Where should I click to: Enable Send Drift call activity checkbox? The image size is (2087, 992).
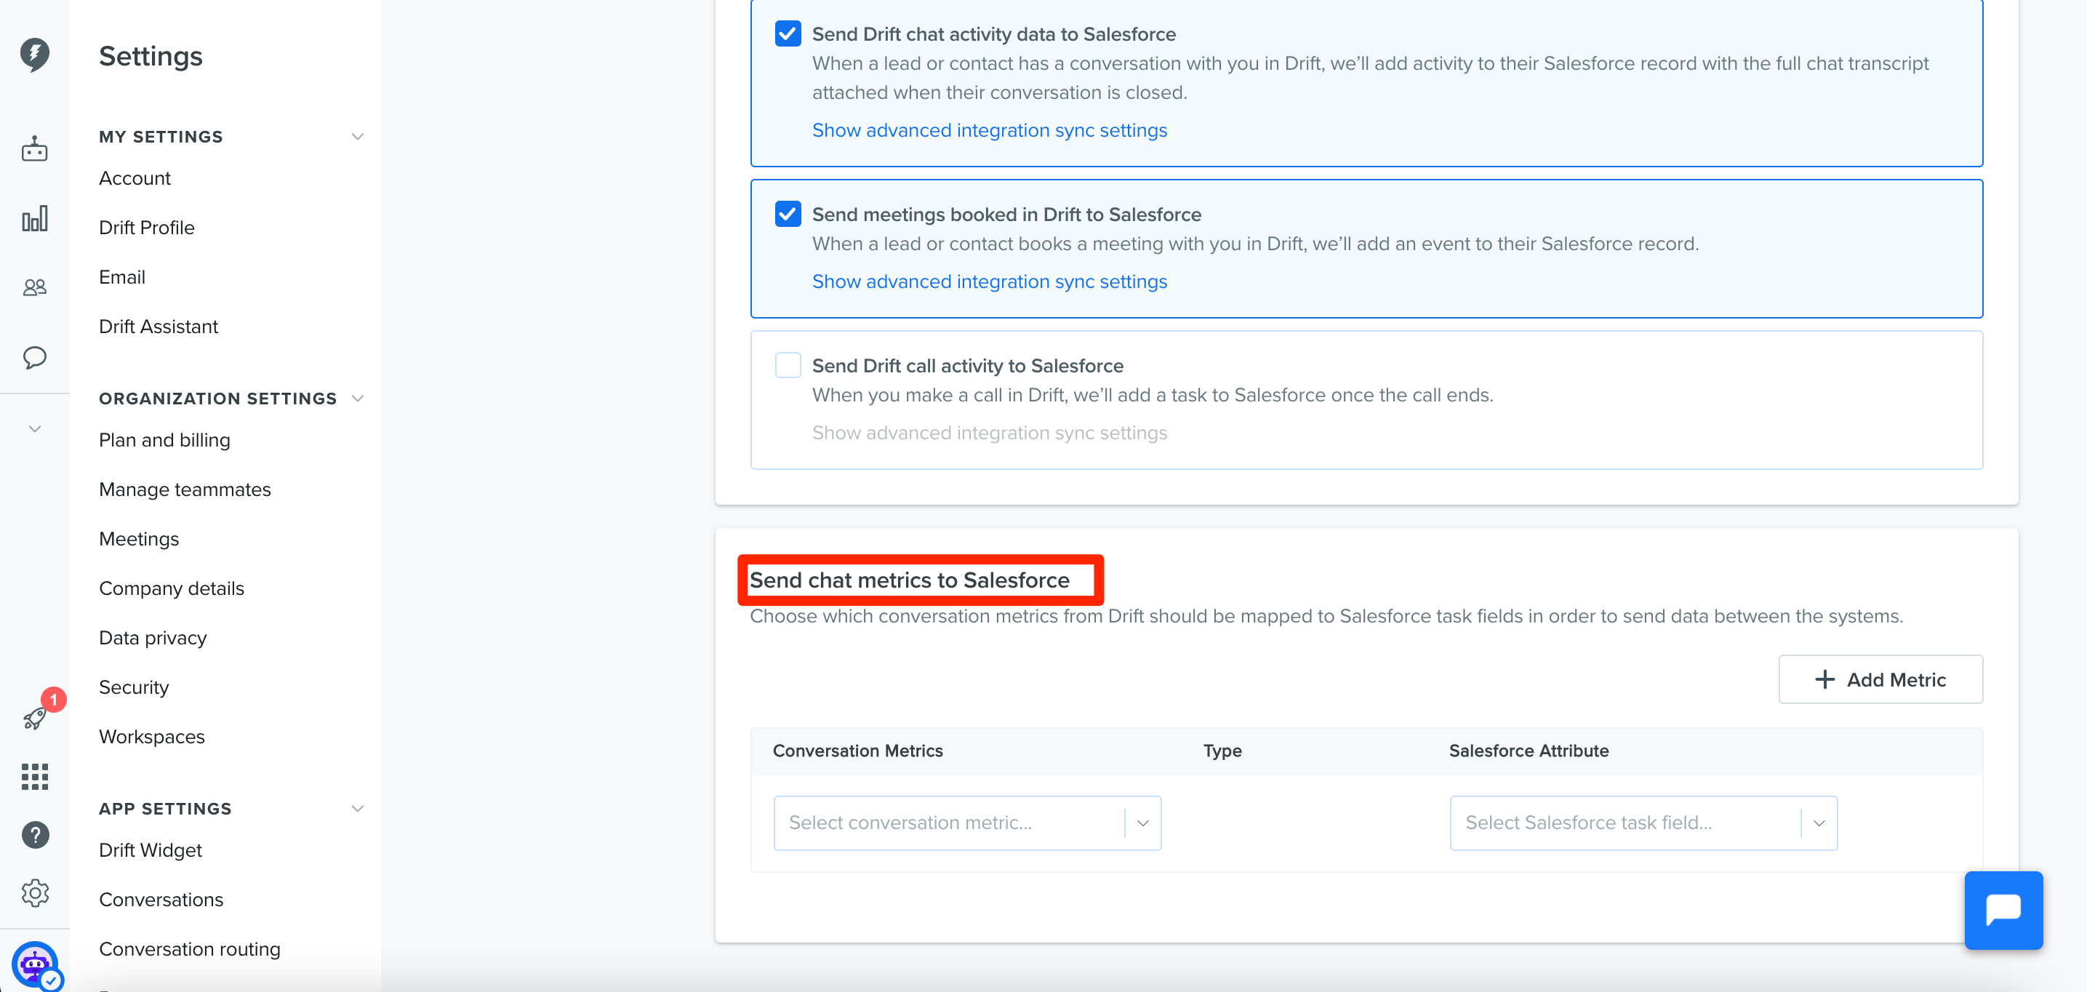click(788, 366)
